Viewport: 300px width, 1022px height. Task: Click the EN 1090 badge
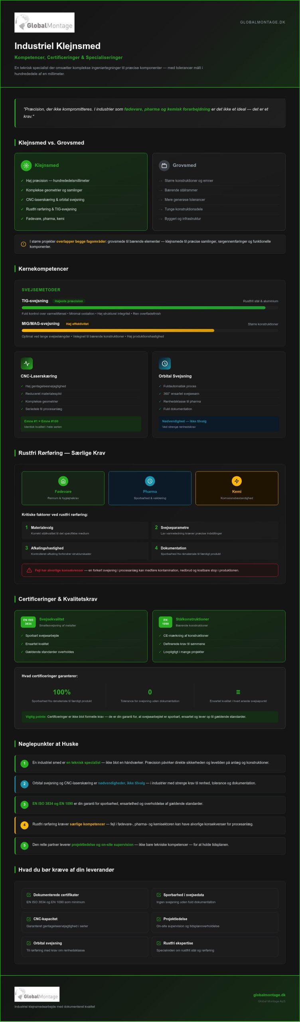[x=166, y=622]
